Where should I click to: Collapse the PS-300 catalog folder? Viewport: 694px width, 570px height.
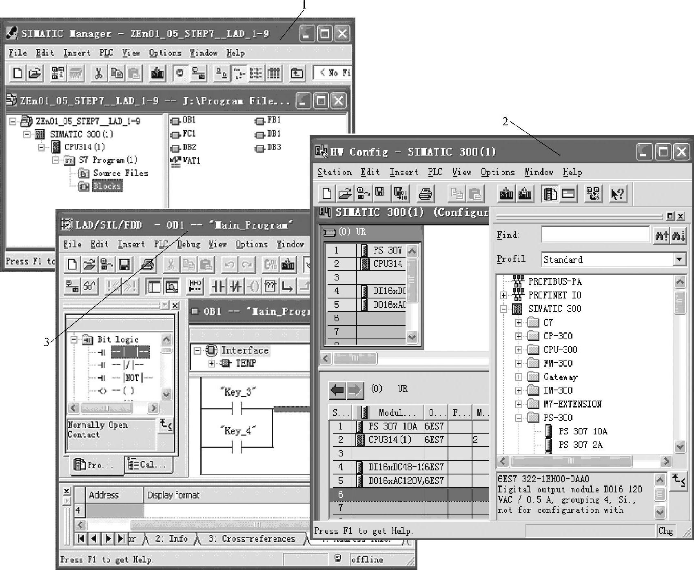519,418
